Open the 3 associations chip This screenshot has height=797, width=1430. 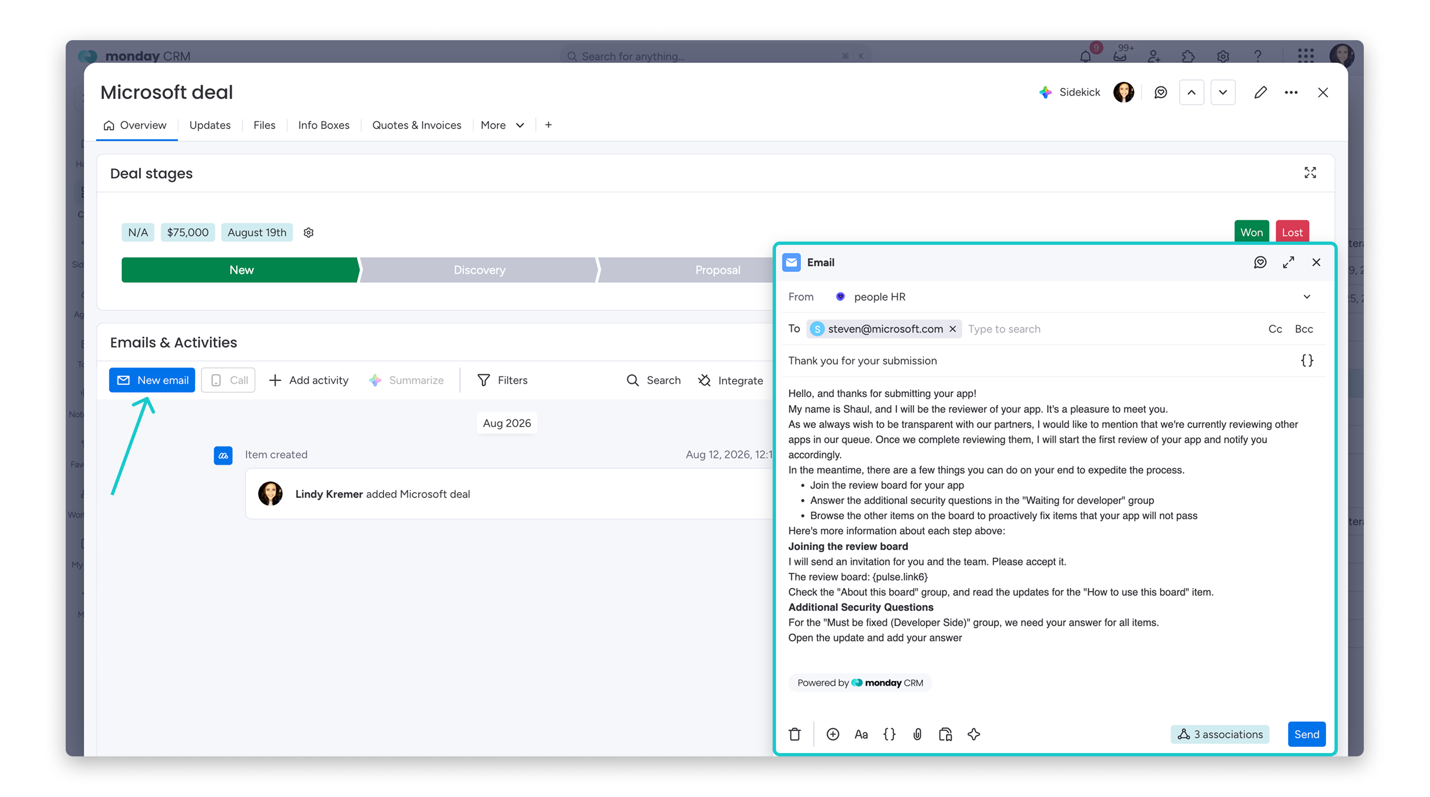pyautogui.click(x=1220, y=734)
